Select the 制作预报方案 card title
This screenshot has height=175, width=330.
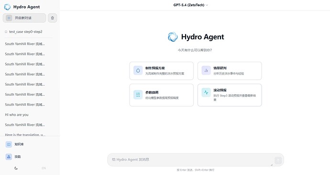(x=155, y=68)
